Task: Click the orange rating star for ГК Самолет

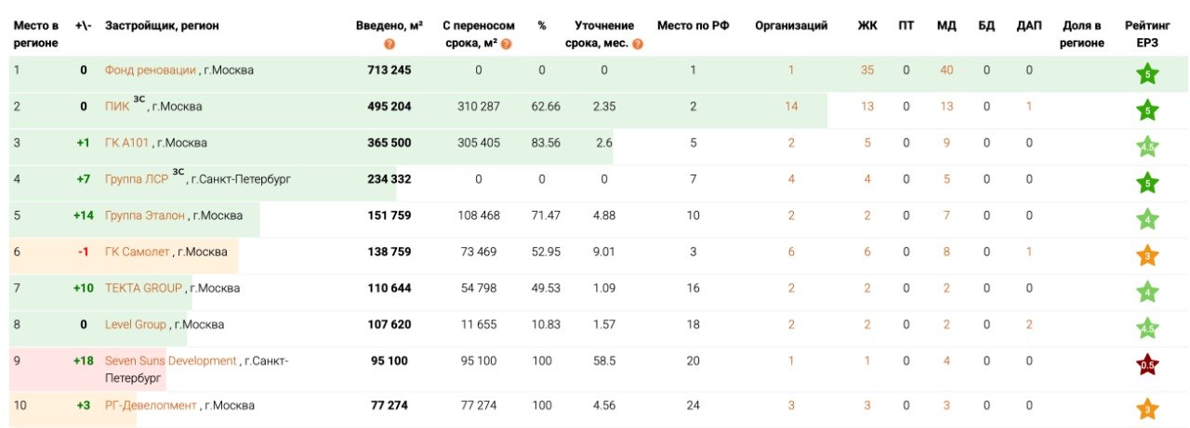Action: (x=1147, y=255)
